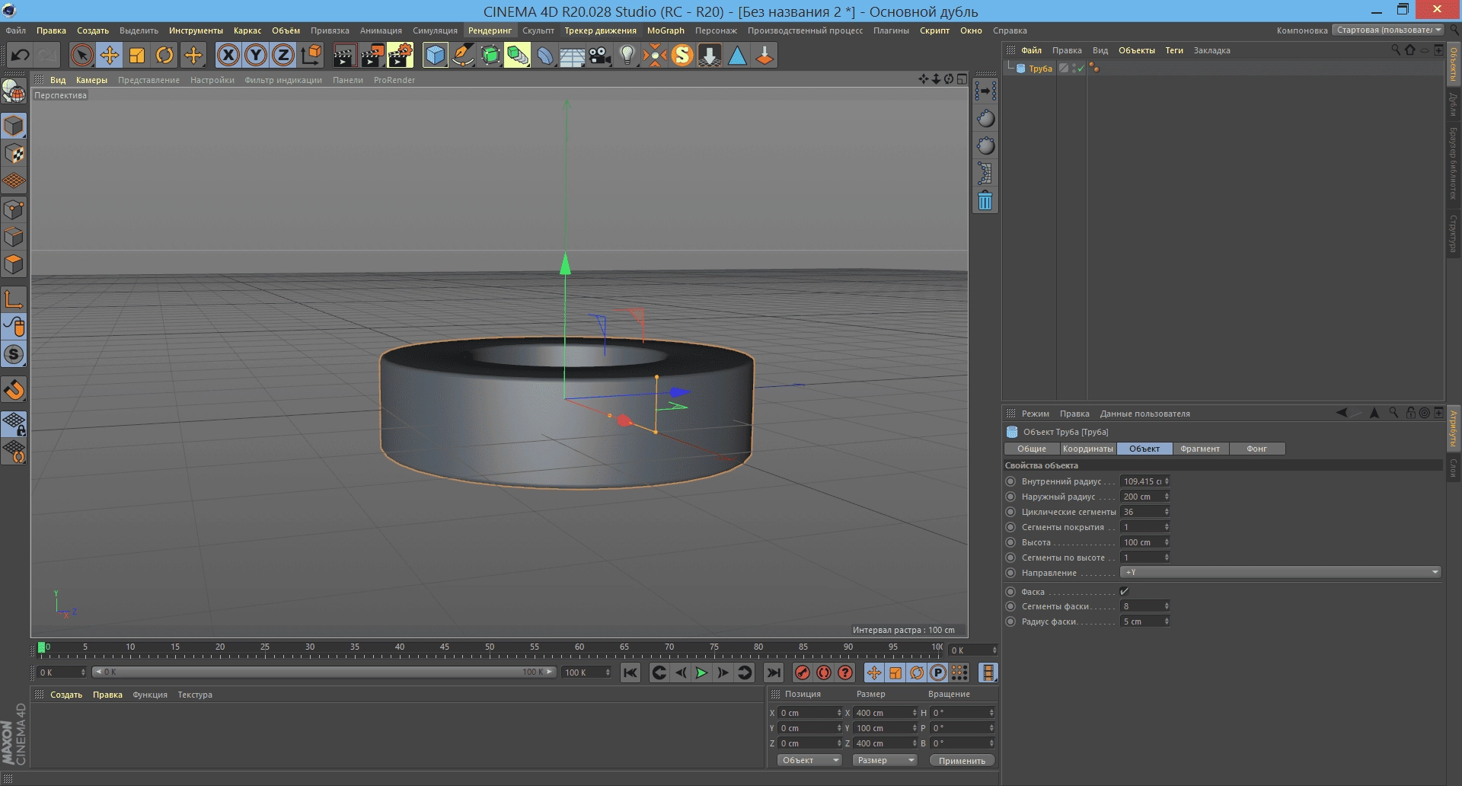
Task: Click the Undo arrow icon
Action: coord(21,55)
